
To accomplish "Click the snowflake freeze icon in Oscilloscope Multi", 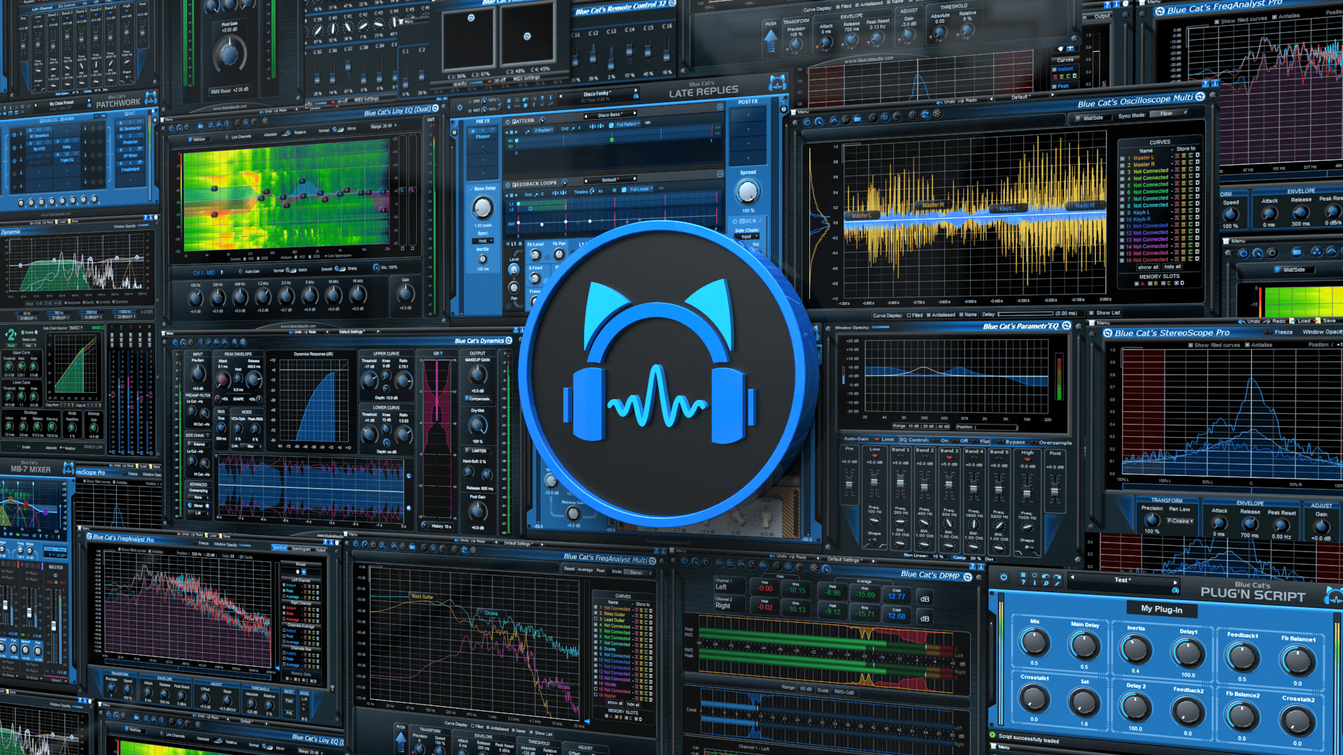I will (937, 114).
